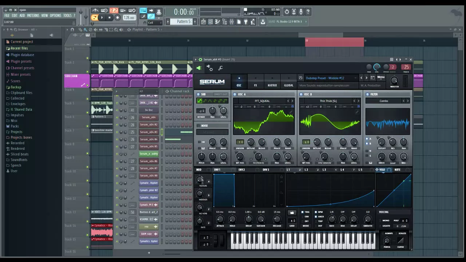Go to the next Serum preset arrow
The width and height of the screenshot is (466, 262).
[x=366, y=78]
